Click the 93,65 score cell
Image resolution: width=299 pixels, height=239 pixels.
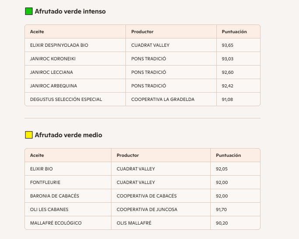click(228, 45)
